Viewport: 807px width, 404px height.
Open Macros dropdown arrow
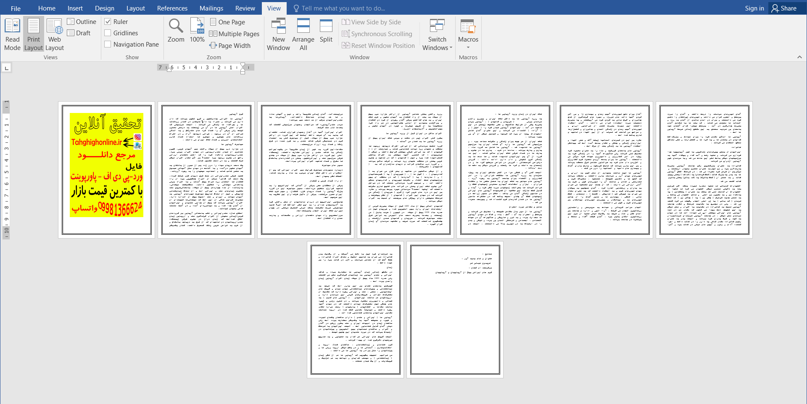pos(468,47)
